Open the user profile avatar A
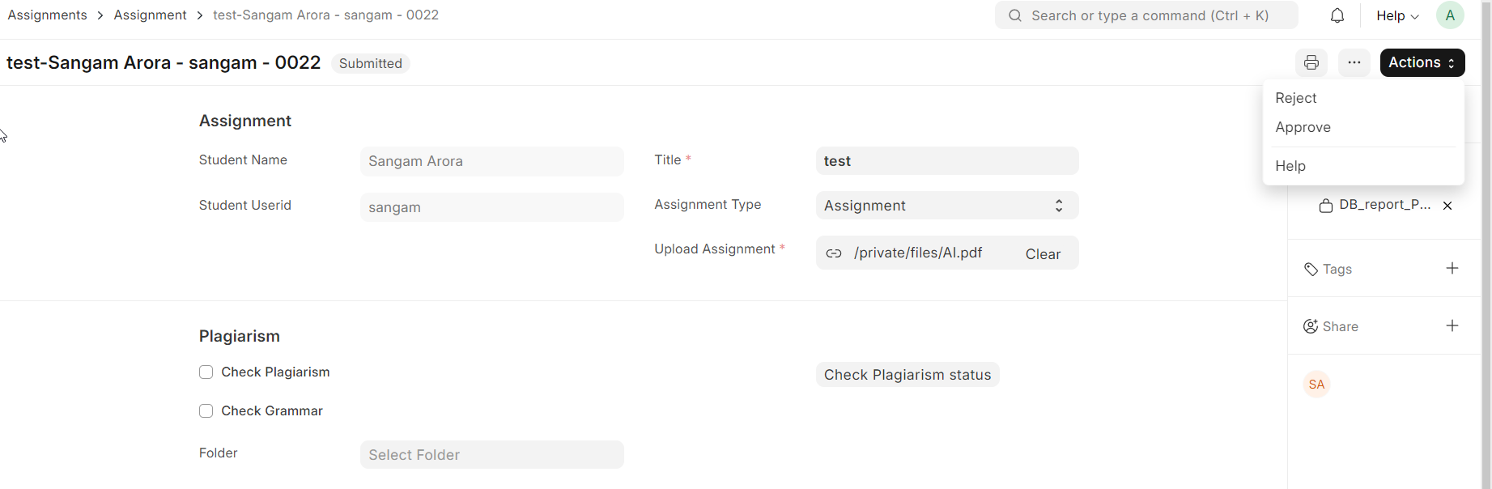This screenshot has height=489, width=1492. pos(1450,15)
